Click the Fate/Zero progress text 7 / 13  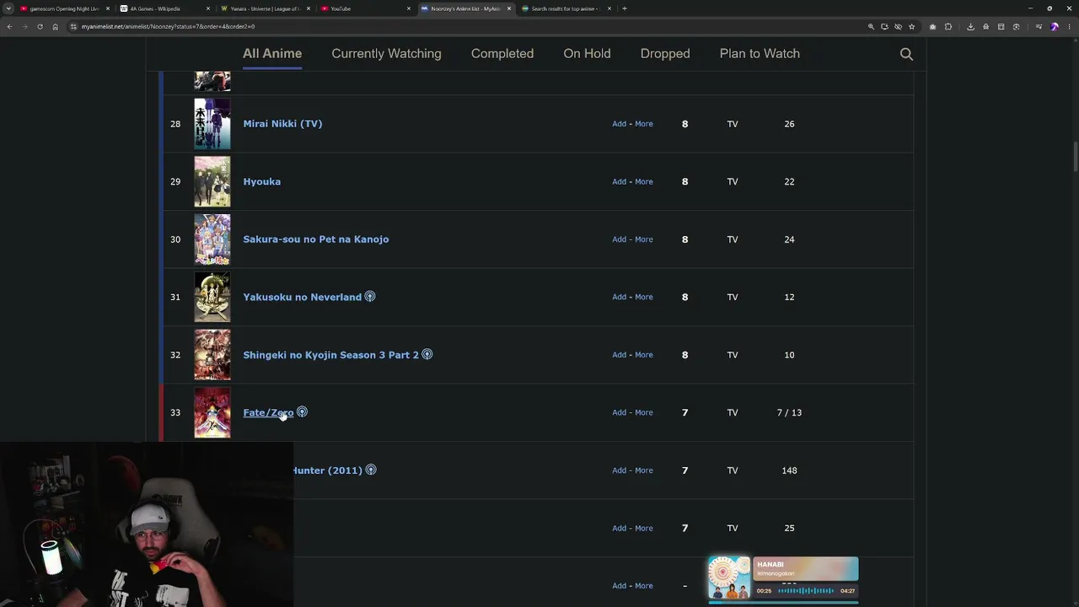pyautogui.click(x=789, y=412)
